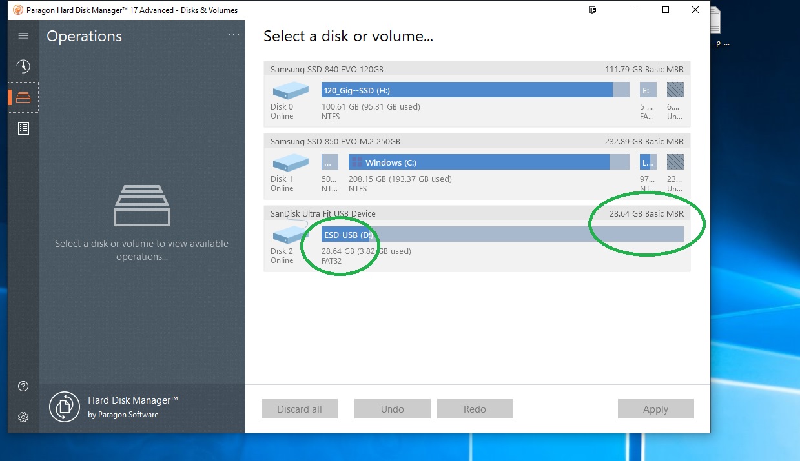Select the Disks & Volumes sidebar icon
Screen dimensions: 800x461
pyautogui.click(x=23, y=97)
